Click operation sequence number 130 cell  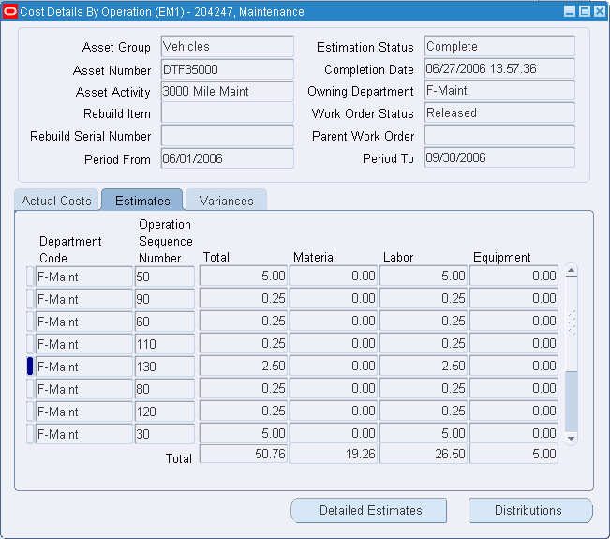(165, 367)
